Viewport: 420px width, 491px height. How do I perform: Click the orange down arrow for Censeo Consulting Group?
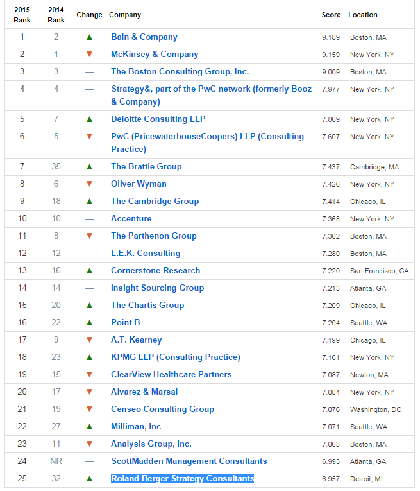click(x=89, y=409)
